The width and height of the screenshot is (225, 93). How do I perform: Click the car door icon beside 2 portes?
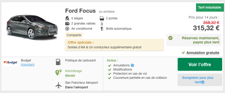(102, 18)
